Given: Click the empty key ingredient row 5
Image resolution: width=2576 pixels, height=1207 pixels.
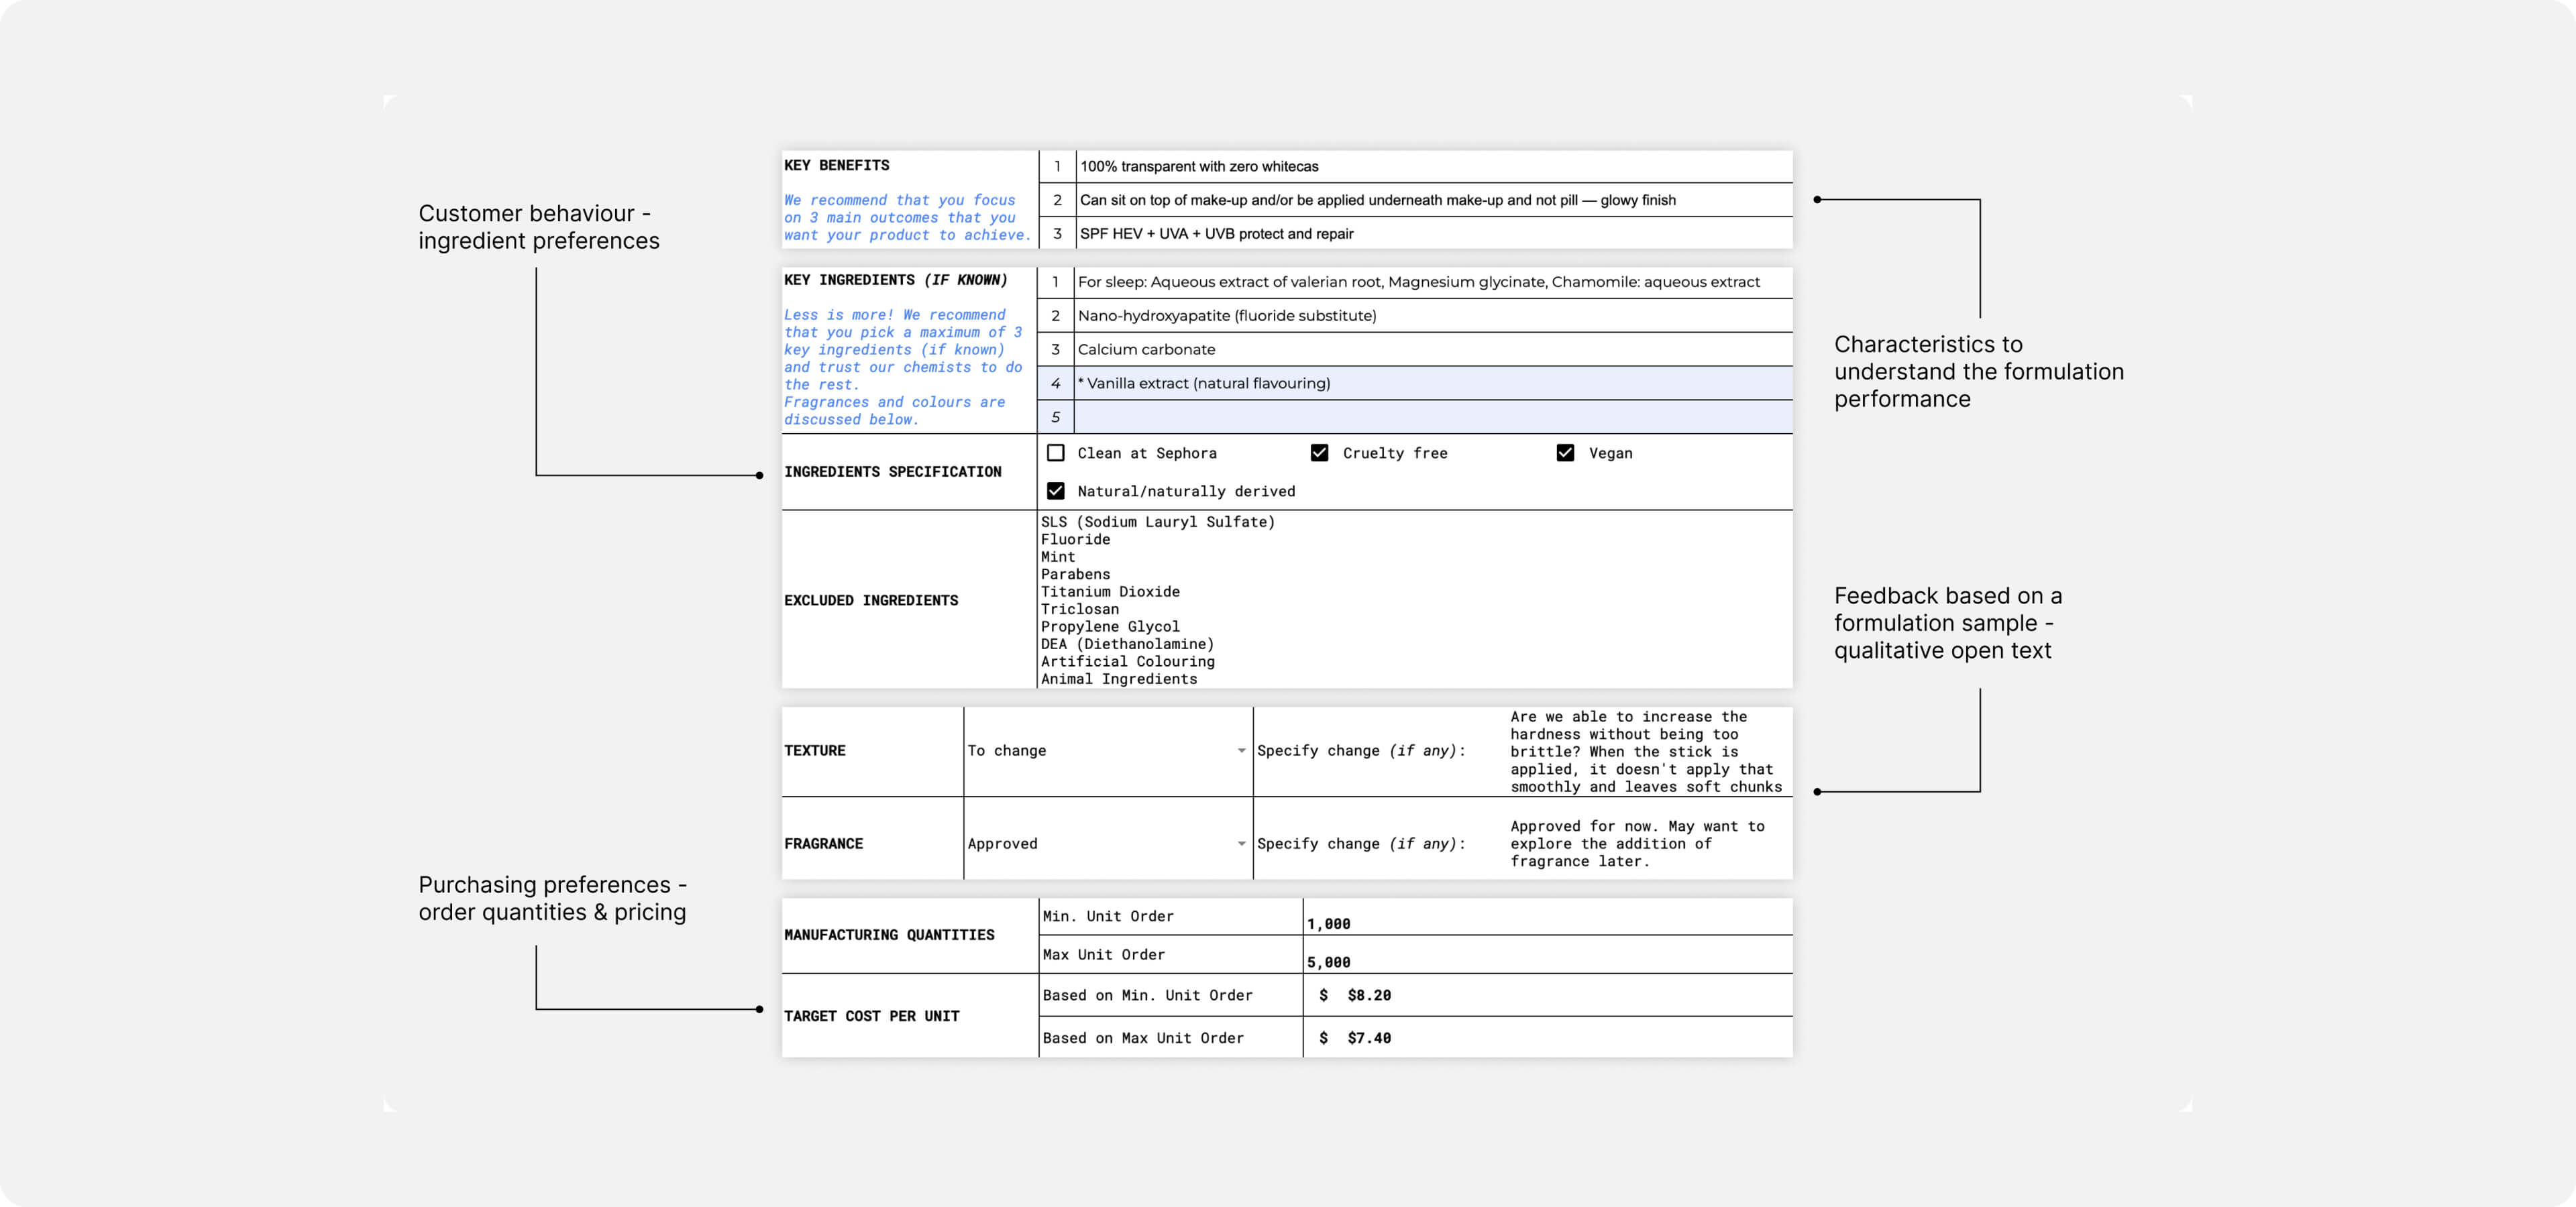Looking at the screenshot, I should point(1432,416).
